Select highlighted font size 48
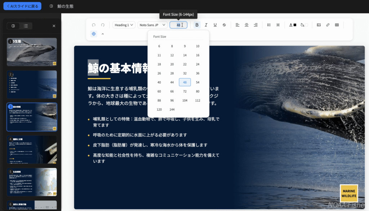 [185, 82]
